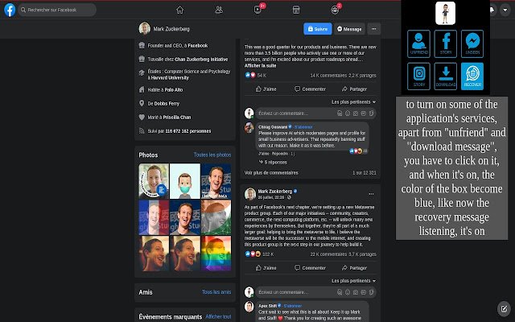Toggle the Unfriend extension tile

(418, 43)
